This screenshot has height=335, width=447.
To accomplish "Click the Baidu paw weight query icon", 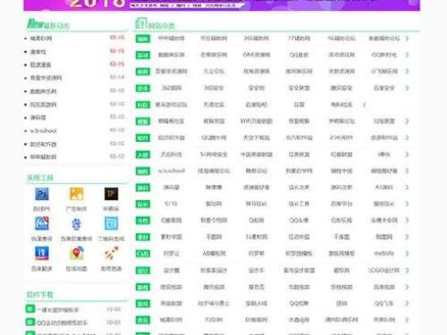I will point(76,224).
